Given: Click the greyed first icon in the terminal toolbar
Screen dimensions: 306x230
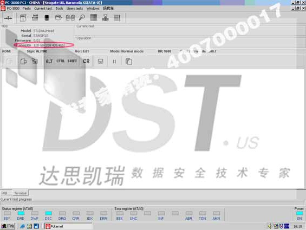Looking at the screenshot, I should [9, 62].
